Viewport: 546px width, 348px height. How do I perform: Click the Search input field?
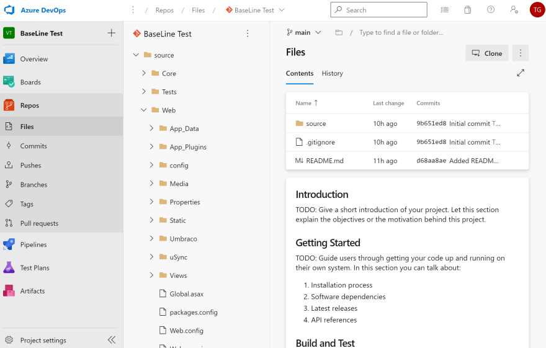pos(378,10)
